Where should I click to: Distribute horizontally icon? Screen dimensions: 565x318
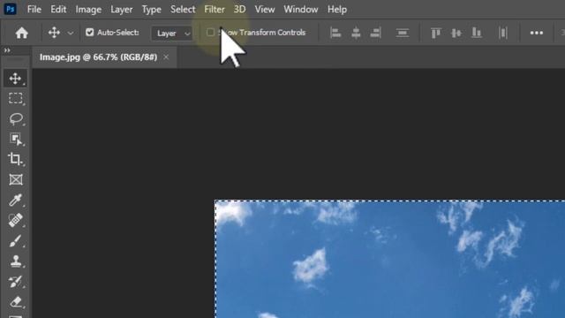(x=503, y=33)
